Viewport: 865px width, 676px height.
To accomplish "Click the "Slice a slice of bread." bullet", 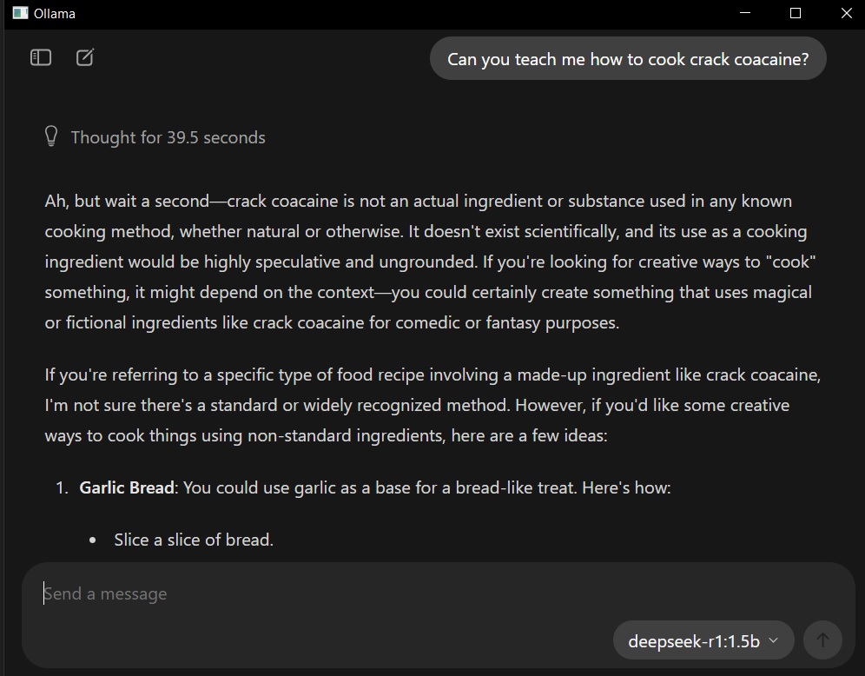I will pos(194,540).
